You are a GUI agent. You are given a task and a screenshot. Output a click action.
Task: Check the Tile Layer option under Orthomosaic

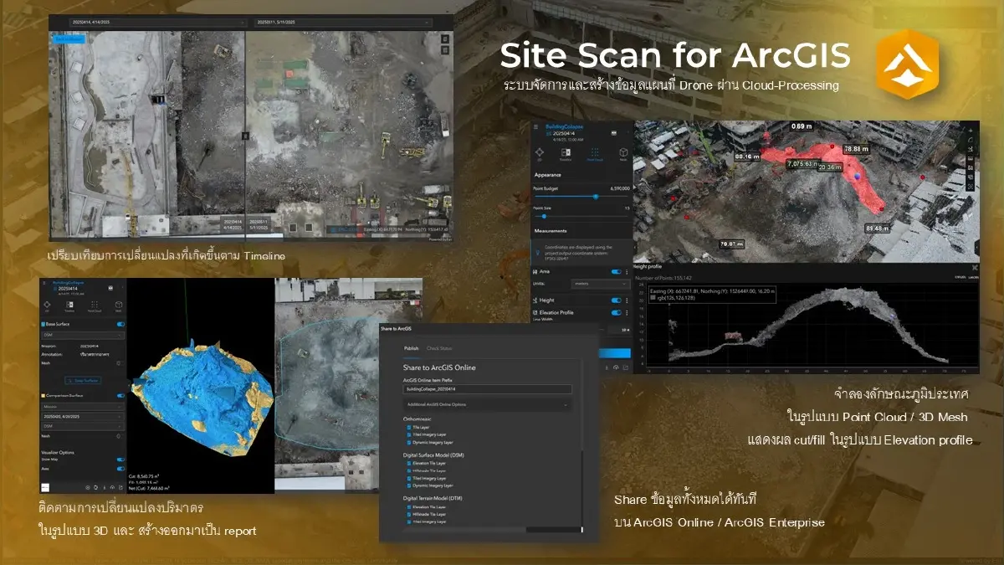408,427
